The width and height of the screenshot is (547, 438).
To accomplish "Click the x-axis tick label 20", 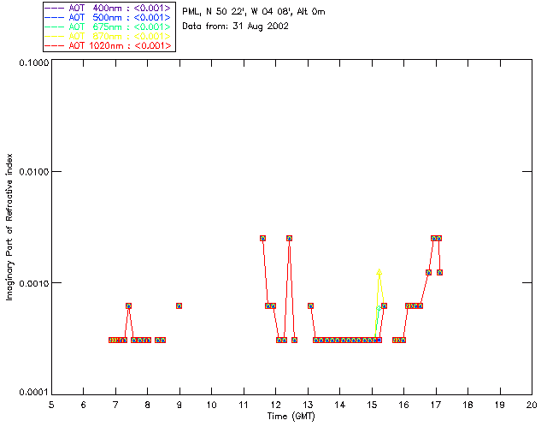I will 532,405.
